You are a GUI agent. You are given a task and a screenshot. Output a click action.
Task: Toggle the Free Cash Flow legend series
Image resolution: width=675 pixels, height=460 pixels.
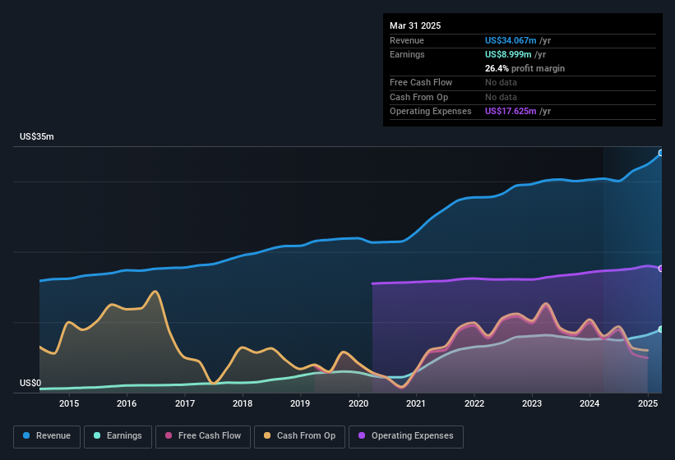click(x=203, y=436)
